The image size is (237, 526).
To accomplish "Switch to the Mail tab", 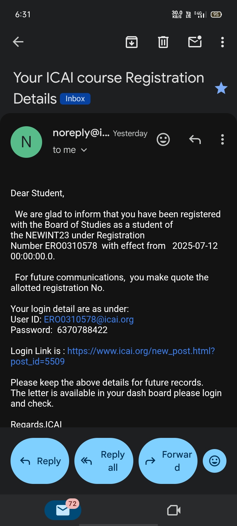I will [x=63, y=510].
